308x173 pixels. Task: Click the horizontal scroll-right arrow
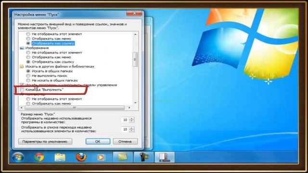(129, 108)
